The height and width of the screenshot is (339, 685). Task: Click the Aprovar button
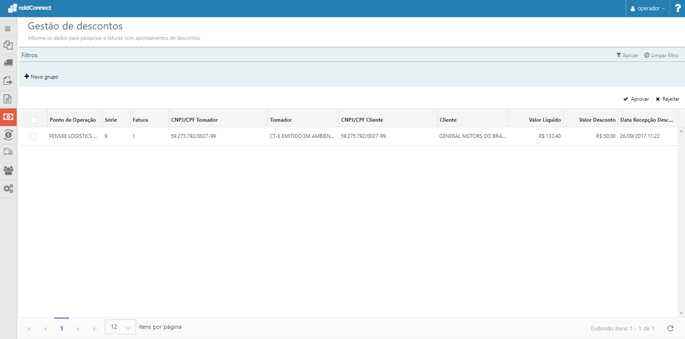click(x=636, y=99)
